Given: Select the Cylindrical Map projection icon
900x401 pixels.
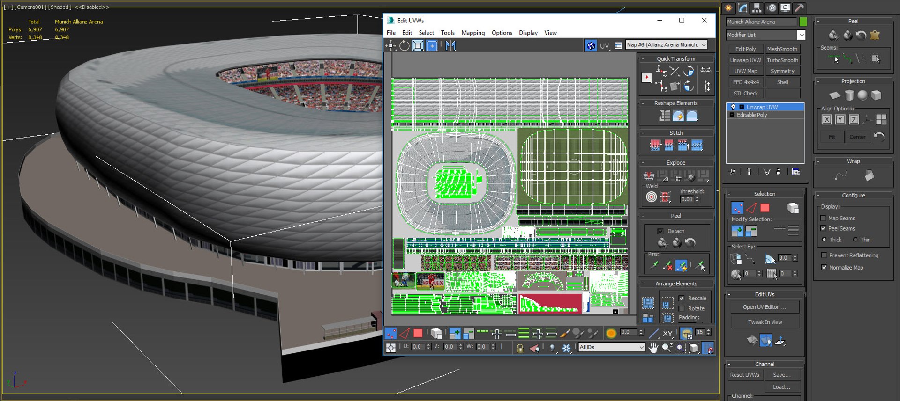Looking at the screenshot, I should pos(849,95).
